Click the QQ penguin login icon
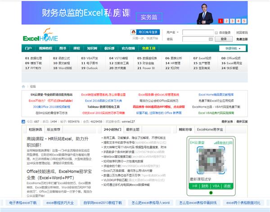This screenshot has width=270, height=212. (133, 32)
